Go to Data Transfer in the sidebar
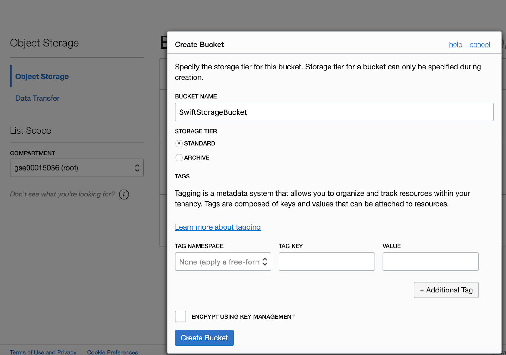Screen dimensions: 506x355 (x=37, y=98)
